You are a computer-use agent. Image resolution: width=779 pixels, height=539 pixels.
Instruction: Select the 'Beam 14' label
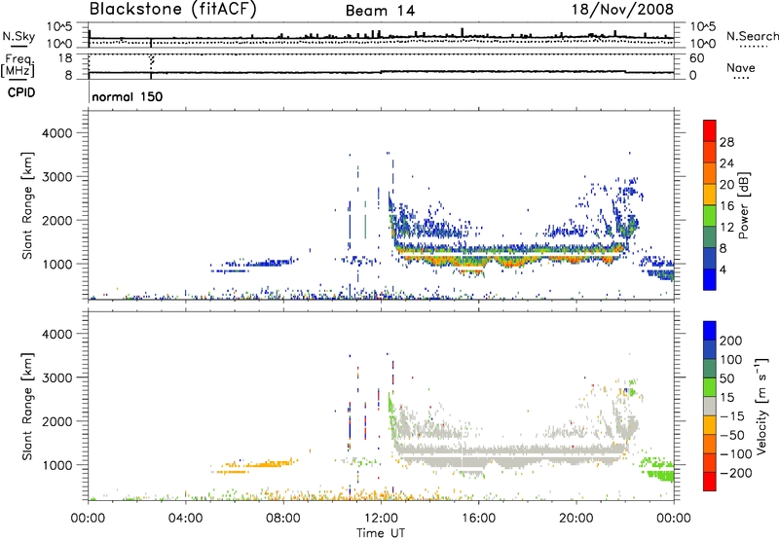click(x=380, y=11)
